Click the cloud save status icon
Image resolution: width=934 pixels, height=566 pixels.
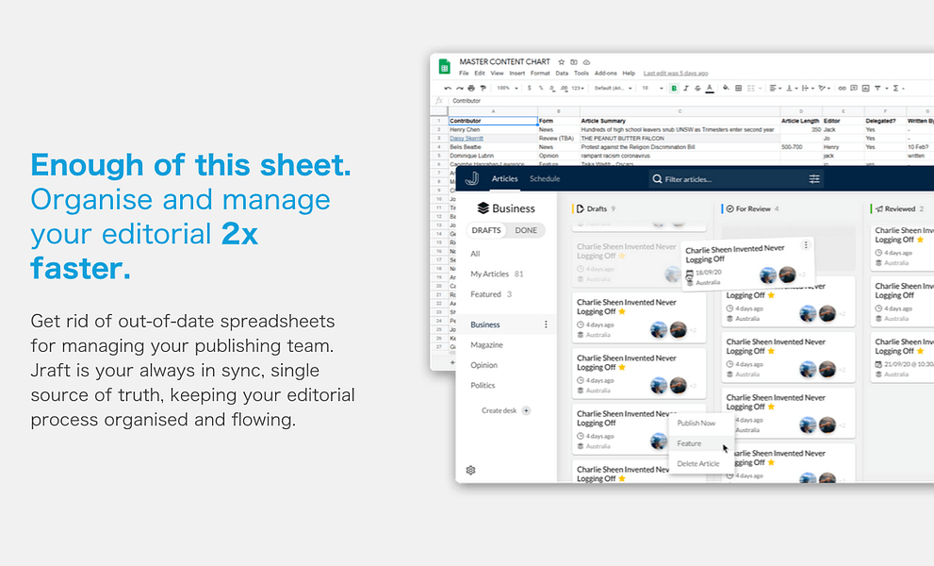pyautogui.click(x=586, y=62)
